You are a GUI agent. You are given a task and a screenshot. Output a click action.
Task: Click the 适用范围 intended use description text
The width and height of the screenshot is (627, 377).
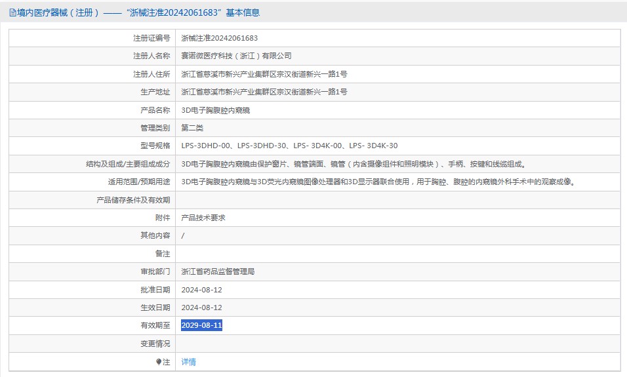[x=378, y=182]
